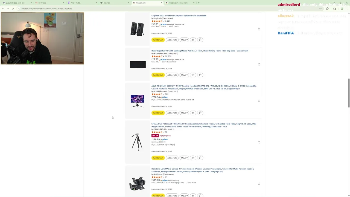Open Logitech Z207 Stereo Computer Speakers link
The height and width of the screenshot is (197, 350).
[179, 16]
